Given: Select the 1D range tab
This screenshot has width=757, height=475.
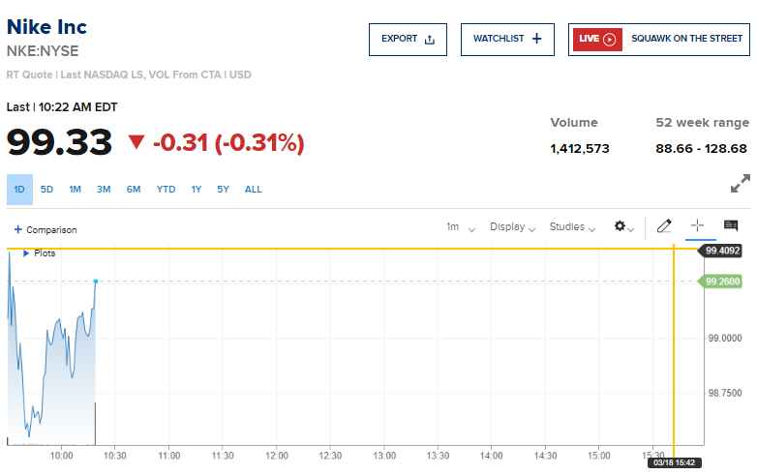Looking at the screenshot, I should pyautogui.click(x=19, y=190).
